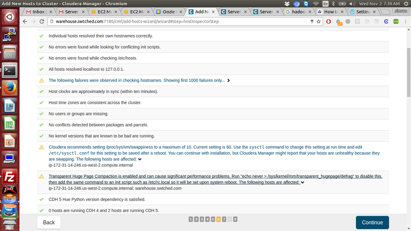Reload the current page

42,21
